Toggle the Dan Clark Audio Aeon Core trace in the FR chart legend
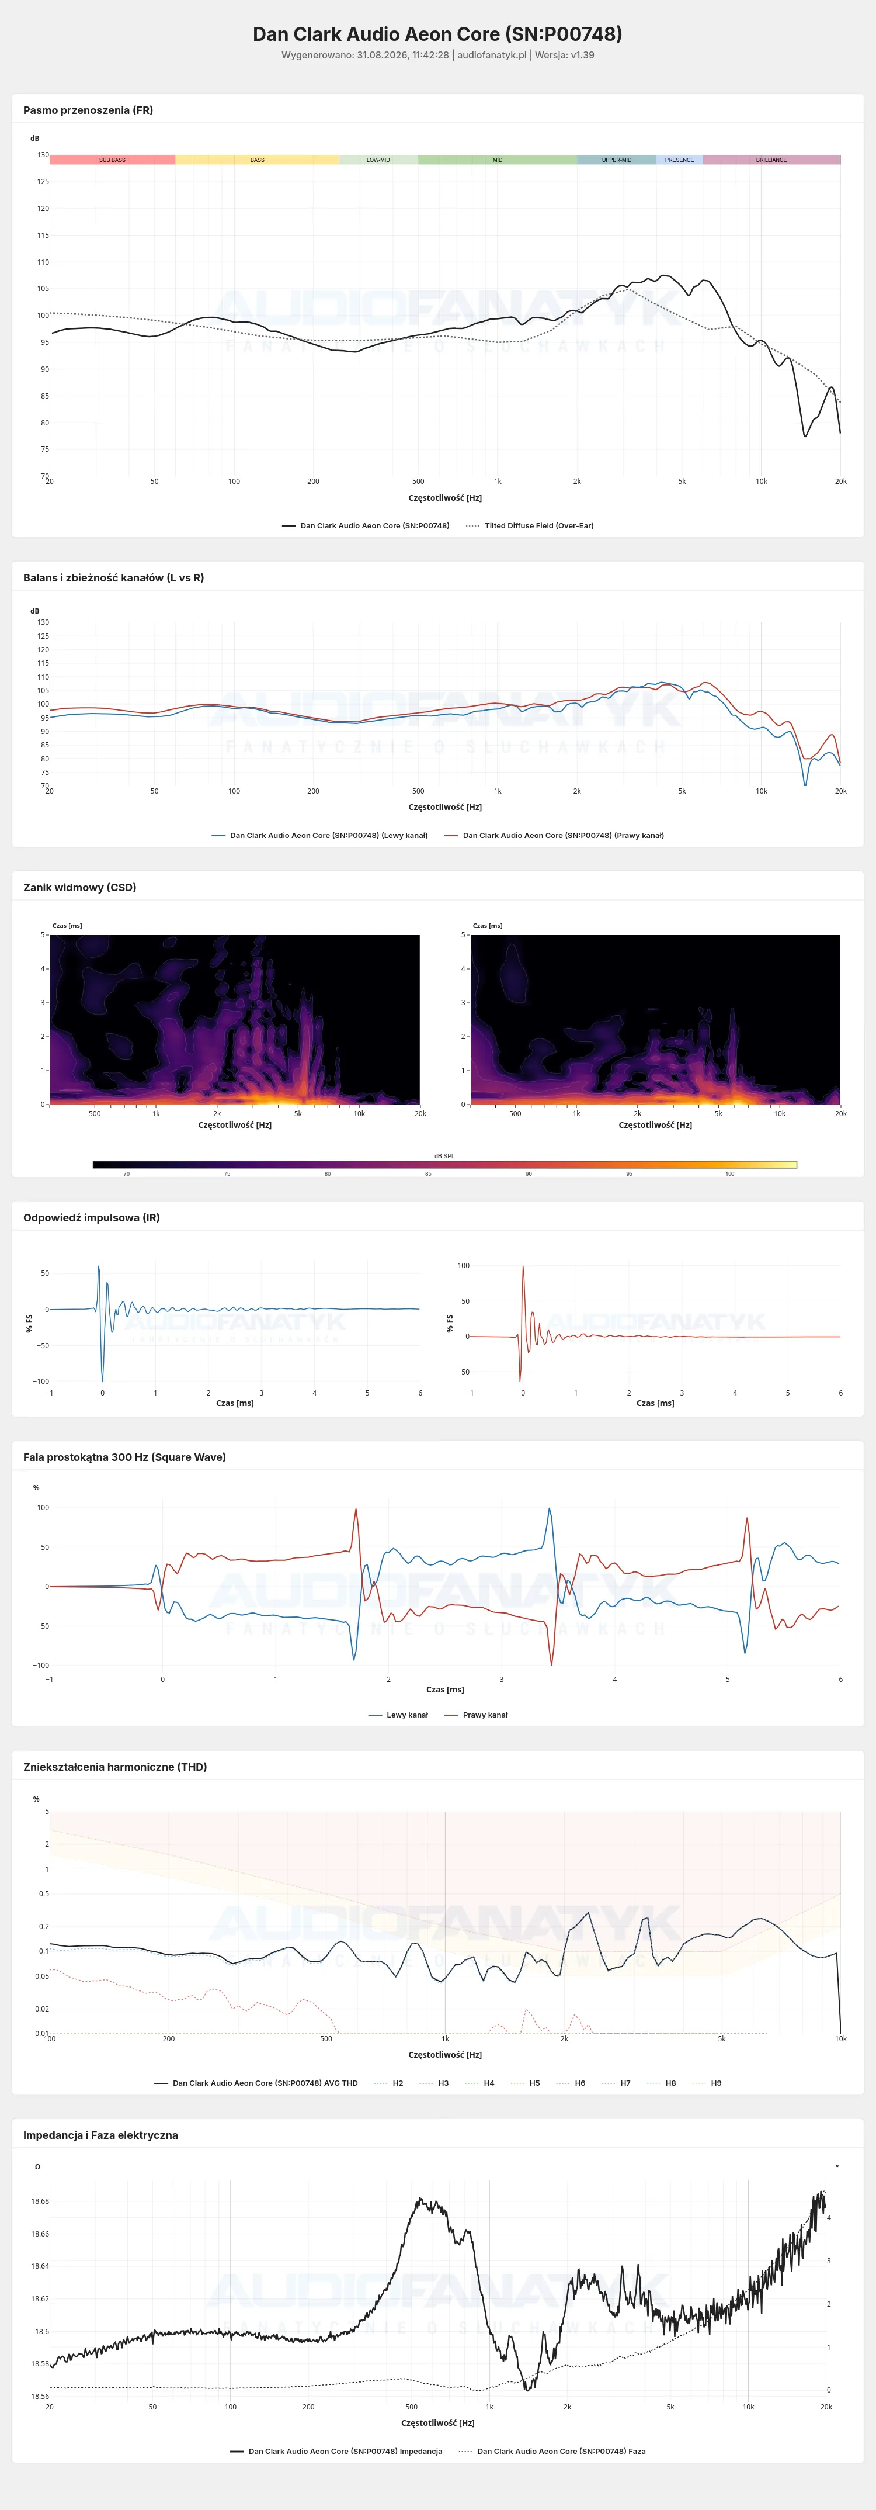The image size is (876, 2510). (366, 525)
